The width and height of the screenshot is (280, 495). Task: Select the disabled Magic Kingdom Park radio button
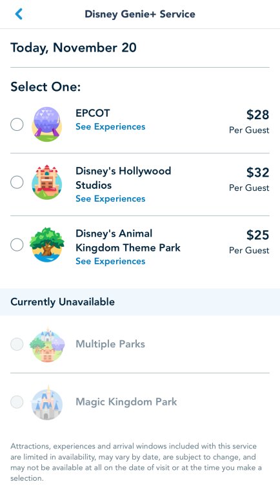coord(17,402)
